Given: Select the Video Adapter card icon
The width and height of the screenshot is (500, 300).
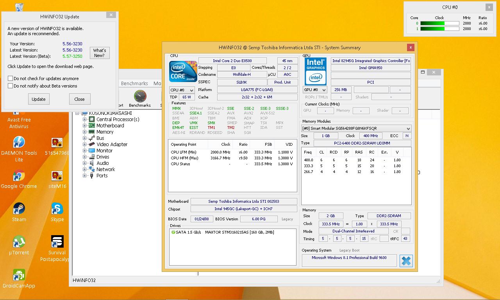Looking at the screenshot, I should (x=91, y=144).
